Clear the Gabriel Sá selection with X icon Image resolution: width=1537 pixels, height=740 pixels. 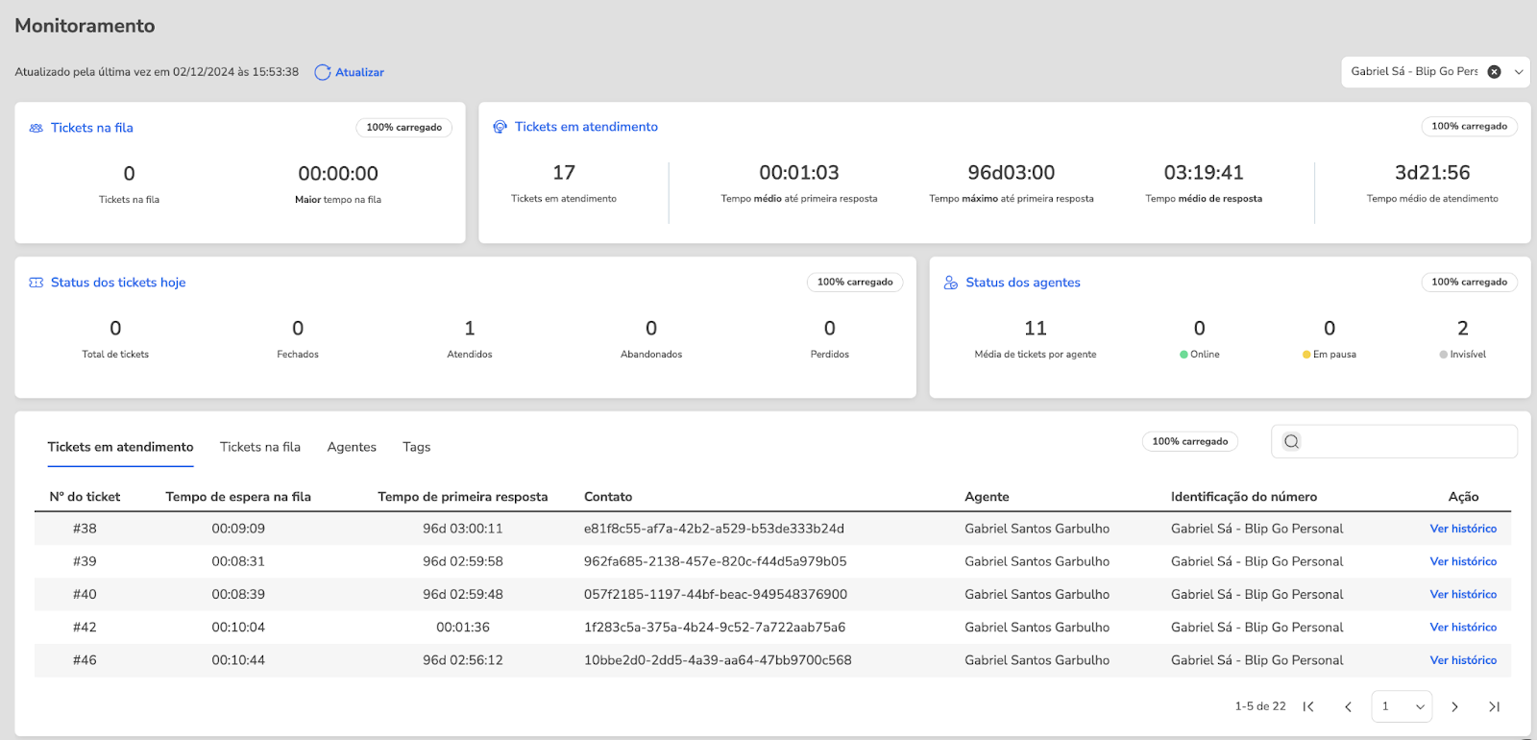pos(1494,72)
